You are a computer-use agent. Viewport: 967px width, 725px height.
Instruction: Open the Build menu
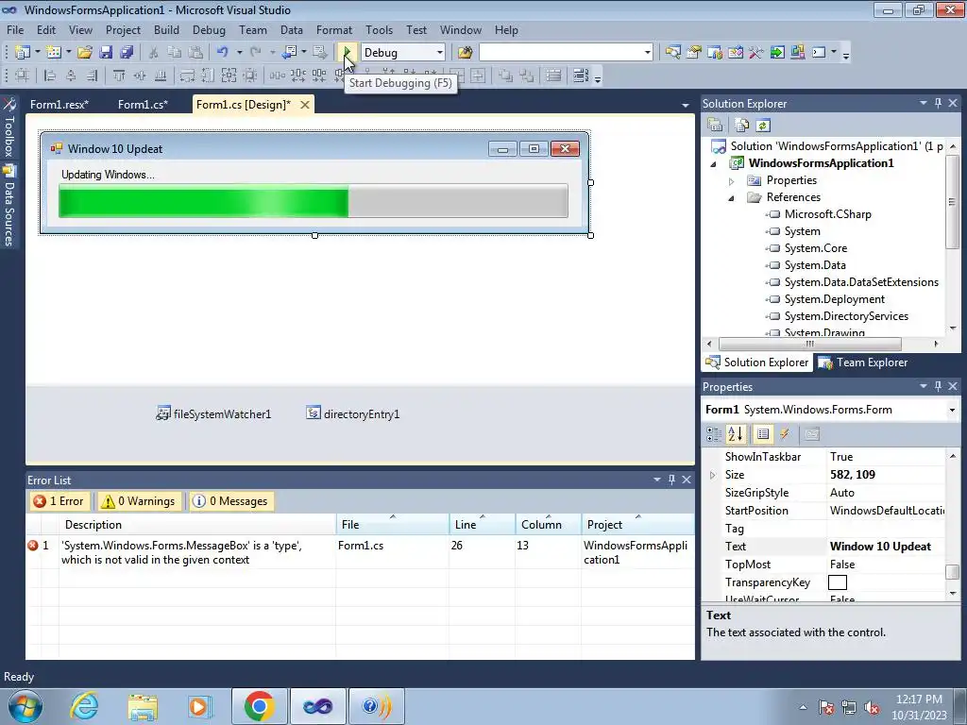point(166,29)
